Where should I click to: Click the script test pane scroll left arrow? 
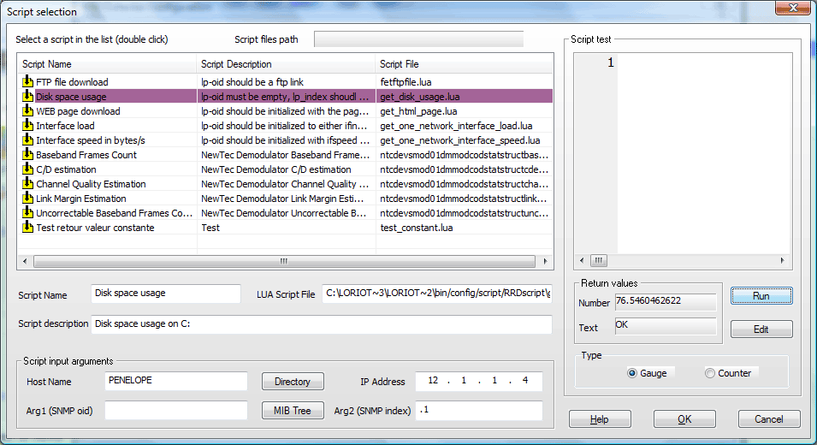(582, 260)
